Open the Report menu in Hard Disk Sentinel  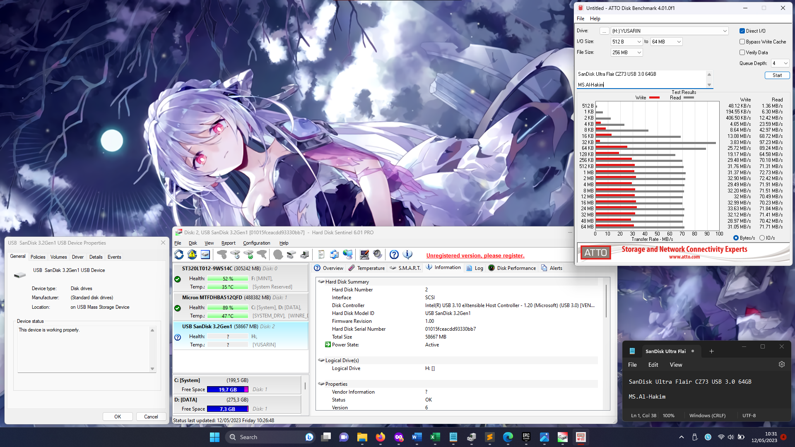click(x=228, y=243)
